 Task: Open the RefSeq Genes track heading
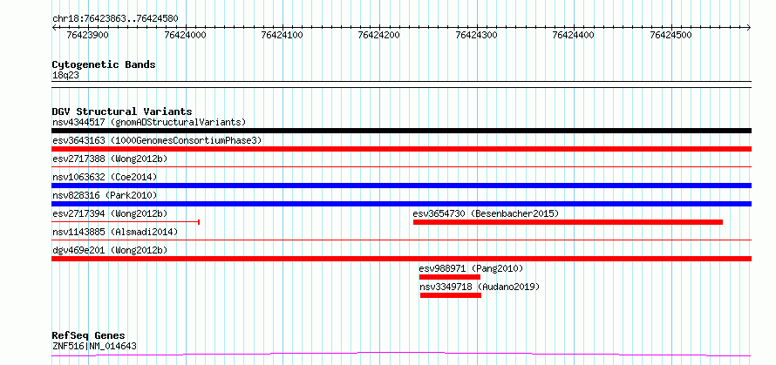tap(88, 336)
